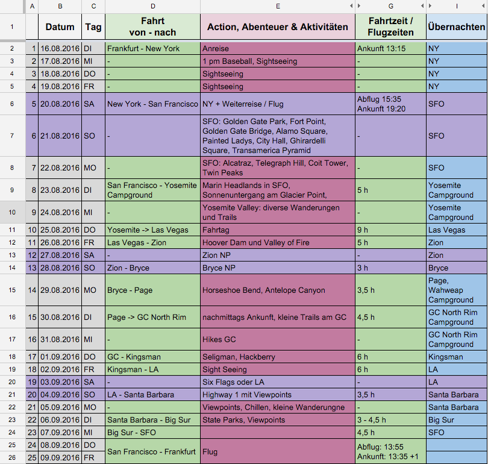Image resolution: width=488 pixels, height=464 pixels.
Task: Select the 'Datum' header cell
Action: [x=60, y=27]
